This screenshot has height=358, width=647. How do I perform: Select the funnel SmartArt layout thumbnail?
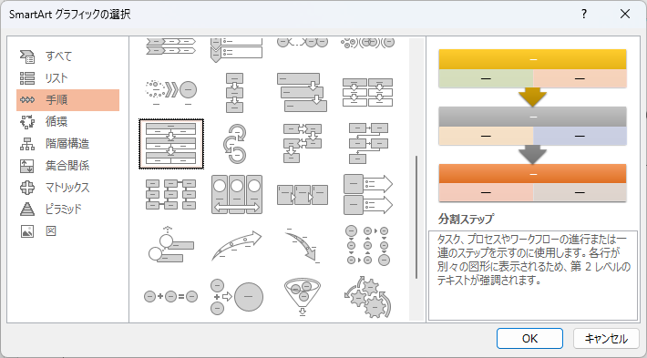pos(303,297)
